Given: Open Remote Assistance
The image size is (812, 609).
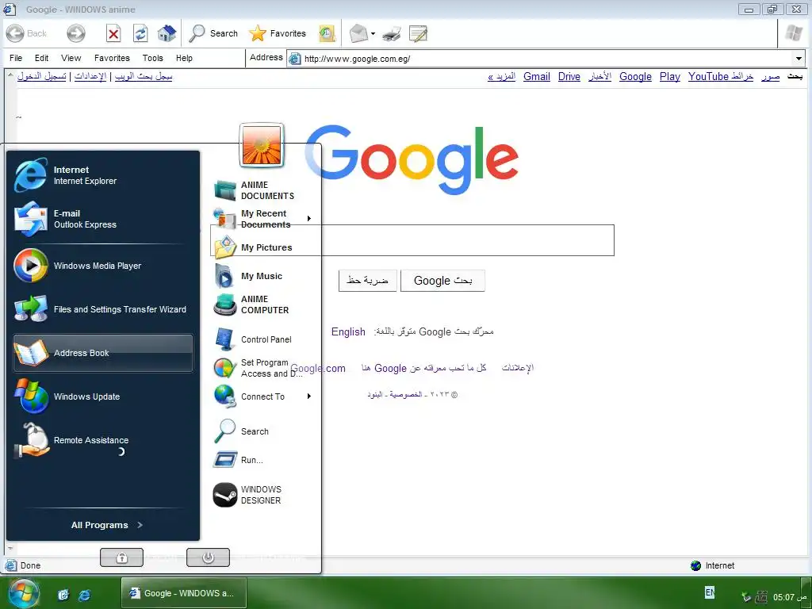Looking at the screenshot, I should click(104, 440).
